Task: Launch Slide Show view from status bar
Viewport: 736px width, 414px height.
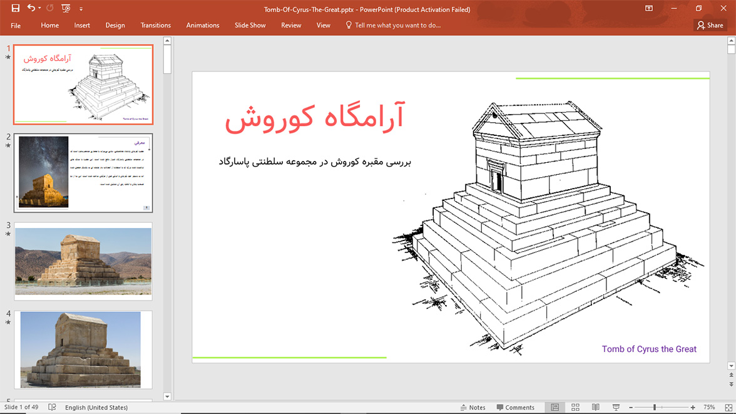Action: tap(616, 407)
